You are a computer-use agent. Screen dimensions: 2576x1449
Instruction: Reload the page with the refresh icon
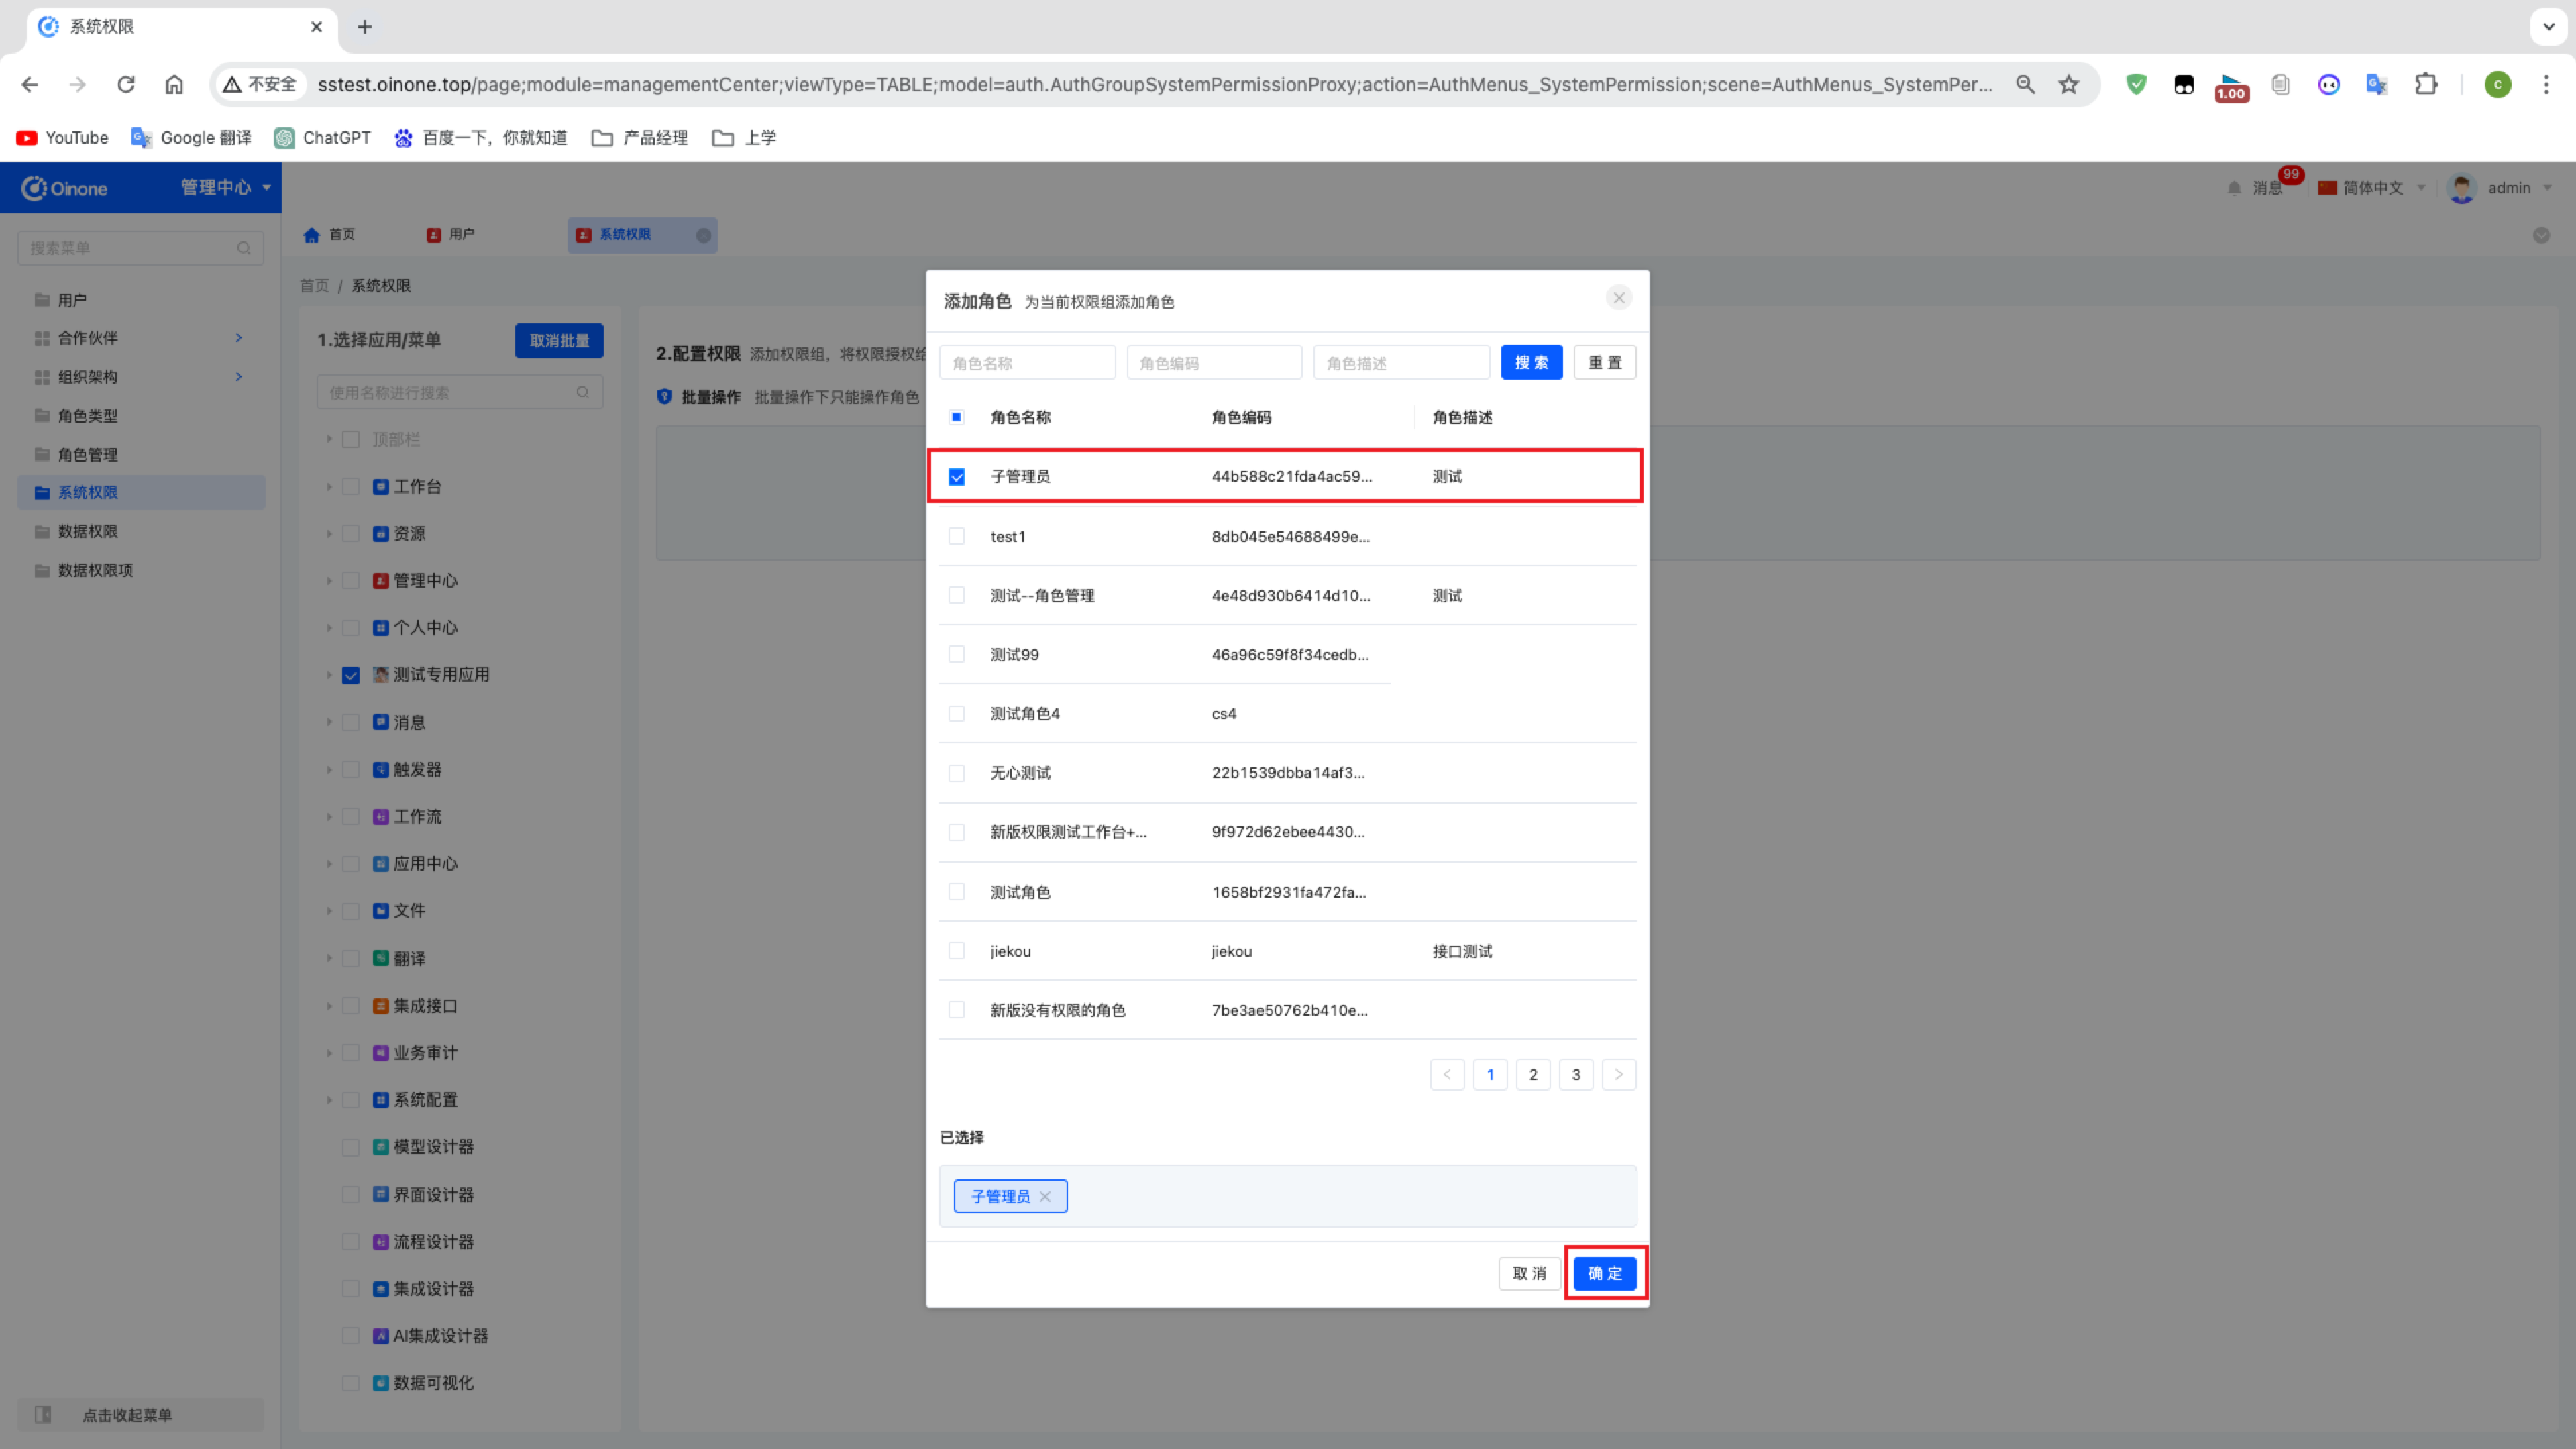pyautogui.click(x=126, y=85)
